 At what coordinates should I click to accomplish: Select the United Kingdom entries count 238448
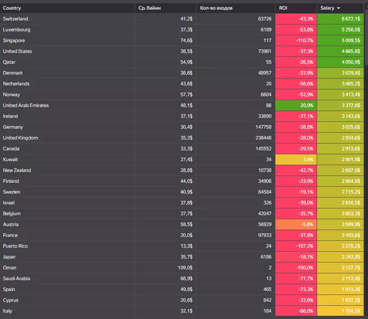263,138
